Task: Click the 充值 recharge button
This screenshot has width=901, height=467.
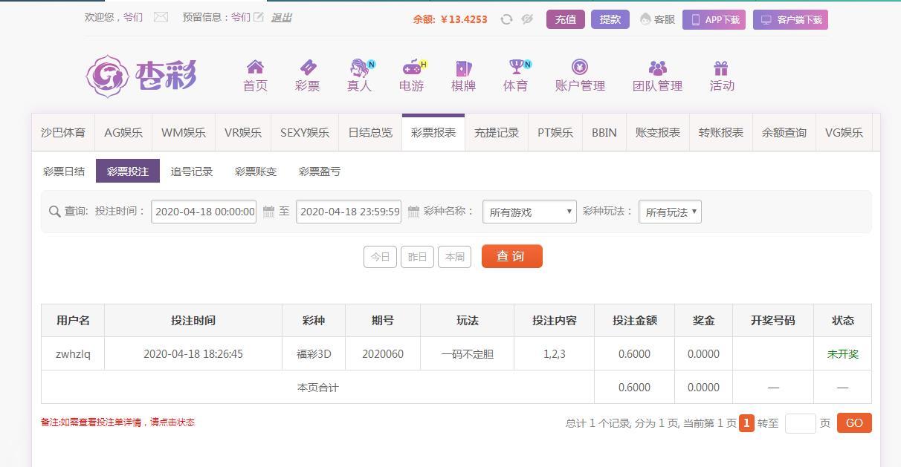Action: click(x=566, y=19)
